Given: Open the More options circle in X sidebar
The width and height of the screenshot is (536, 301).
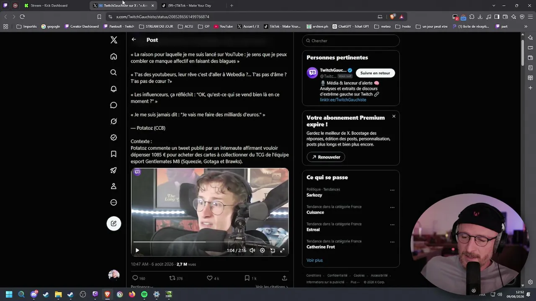Looking at the screenshot, I should tap(113, 202).
